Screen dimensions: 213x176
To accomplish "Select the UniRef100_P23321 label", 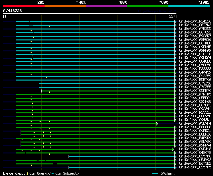I will (x=195, y=113).
